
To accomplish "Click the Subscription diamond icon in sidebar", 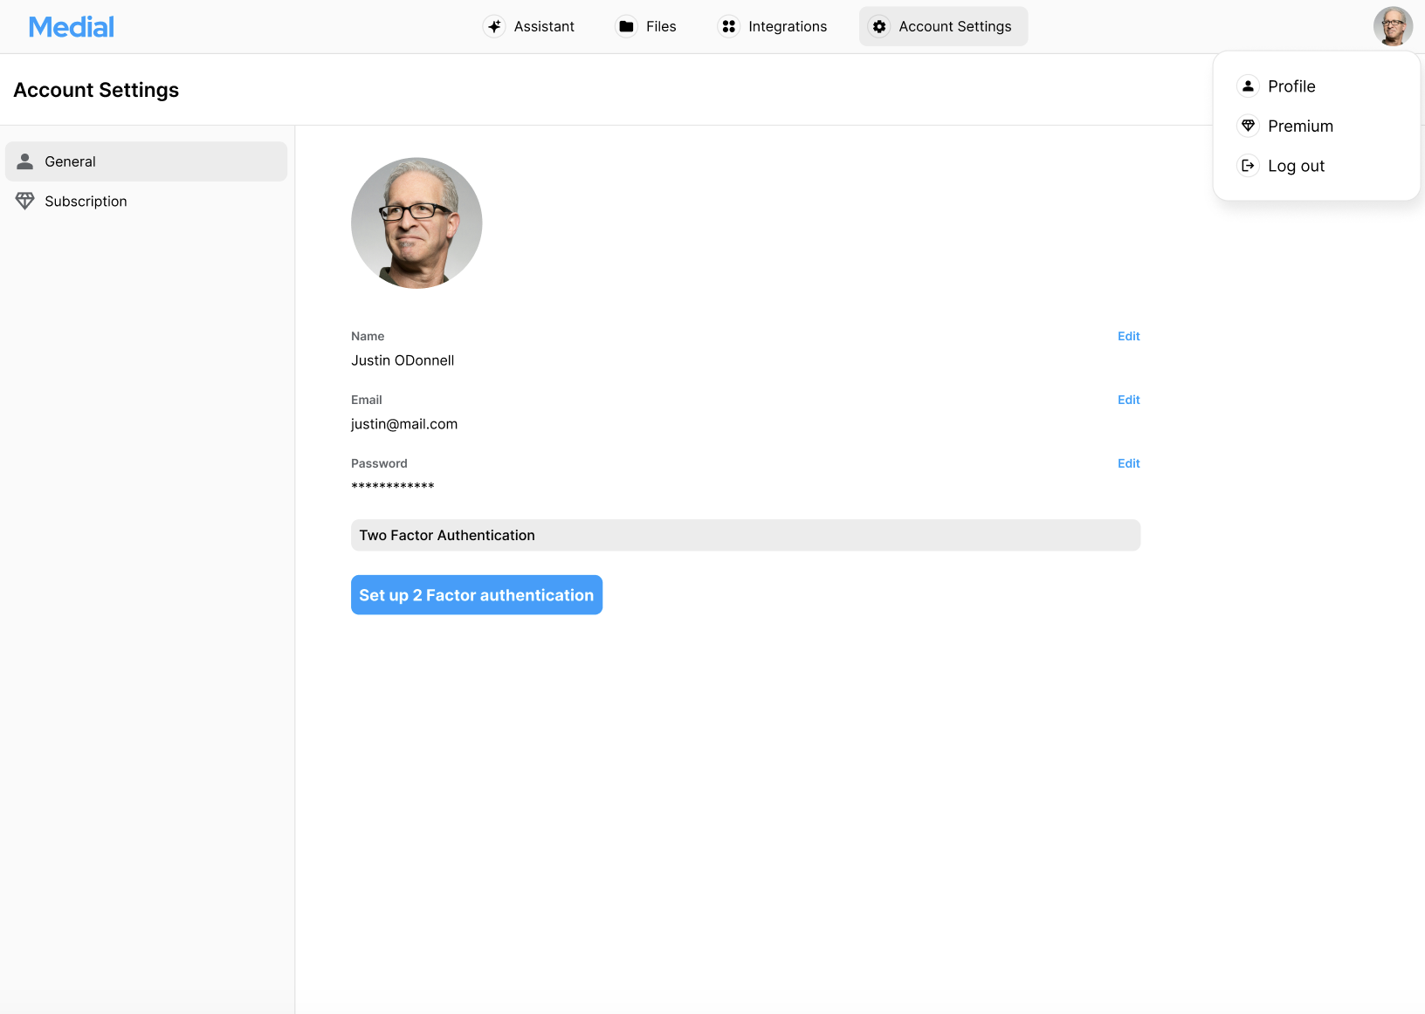I will point(25,202).
